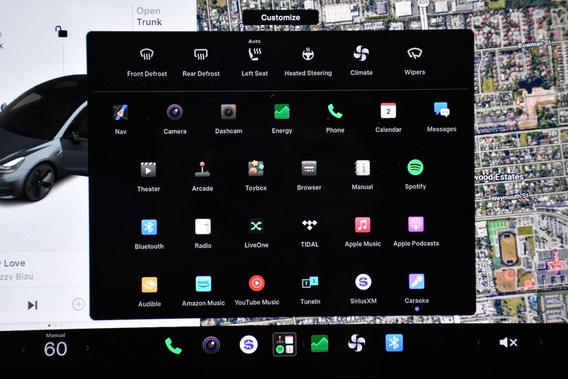Open the Phone app in the app grid
This screenshot has height=379, width=568.
tap(335, 118)
